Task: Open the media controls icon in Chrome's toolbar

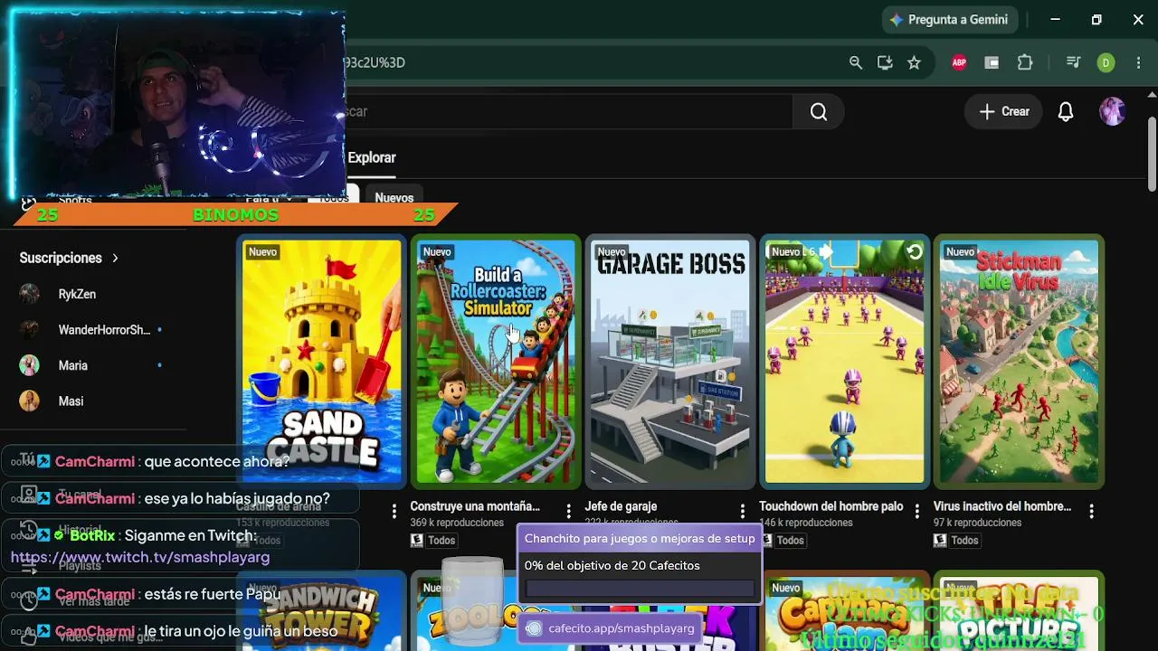Action: [1073, 62]
